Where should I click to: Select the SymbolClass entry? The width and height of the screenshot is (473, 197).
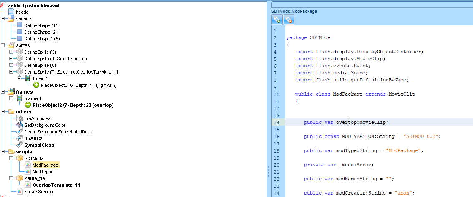(39, 145)
